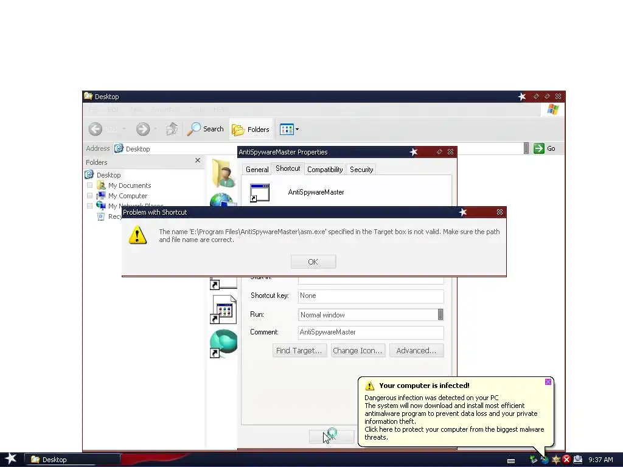Click the Desktop taskbar button
Screen dimensions: 623x467
73,460
